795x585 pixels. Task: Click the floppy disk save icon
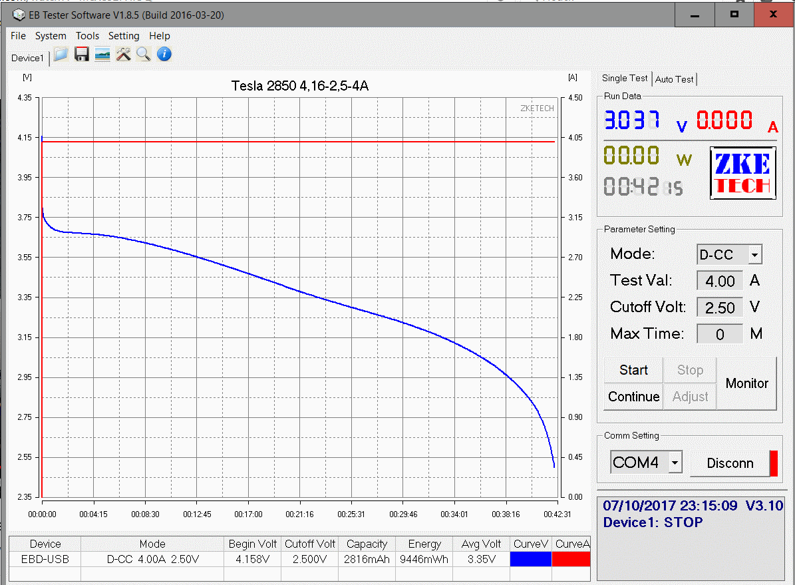(x=82, y=55)
